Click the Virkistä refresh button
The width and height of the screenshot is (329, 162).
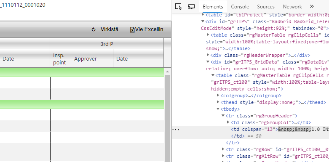coord(105,29)
